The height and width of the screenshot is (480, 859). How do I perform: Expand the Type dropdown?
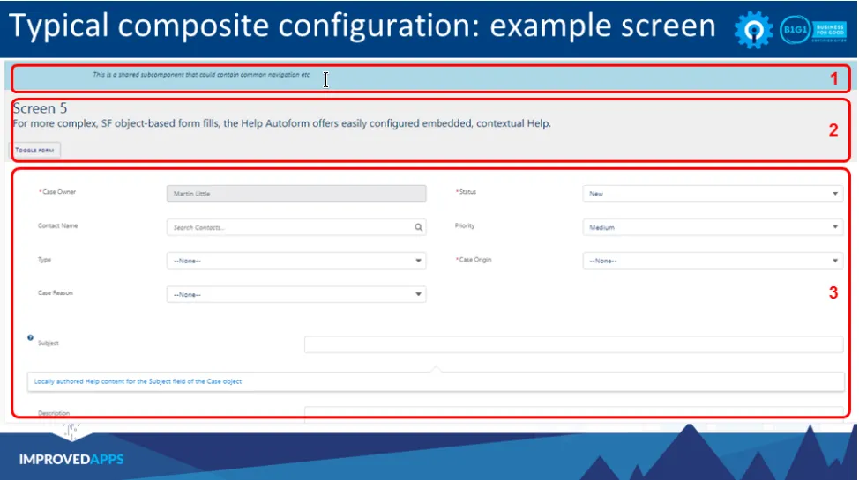click(296, 261)
